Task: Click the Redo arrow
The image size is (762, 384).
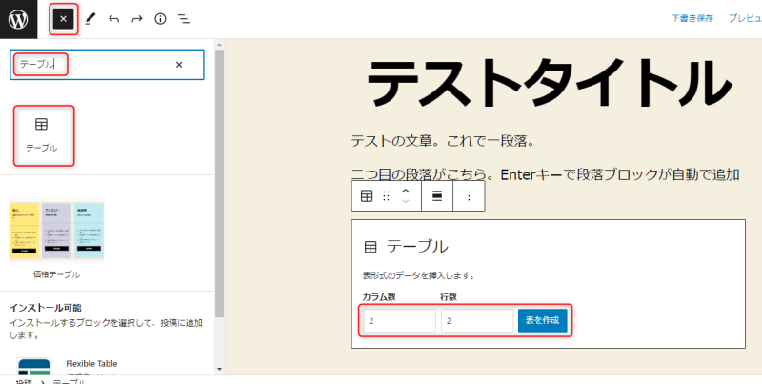Action: (137, 19)
